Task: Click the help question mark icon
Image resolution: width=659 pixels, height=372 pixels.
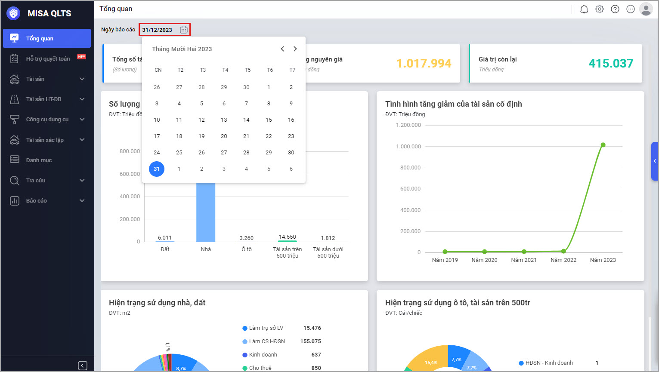Action: [615, 9]
